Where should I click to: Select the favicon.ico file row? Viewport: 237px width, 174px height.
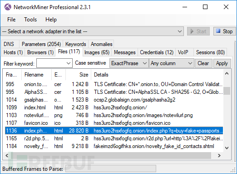tap(114, 123)
